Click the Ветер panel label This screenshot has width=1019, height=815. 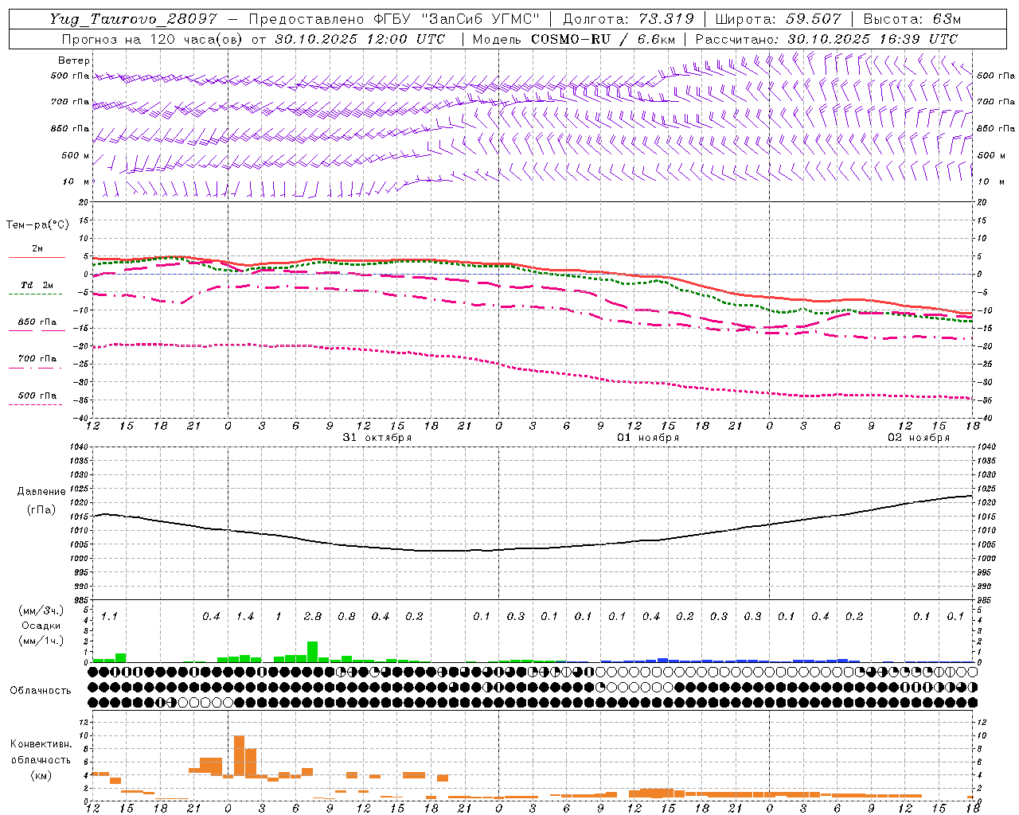coord(73,60)
